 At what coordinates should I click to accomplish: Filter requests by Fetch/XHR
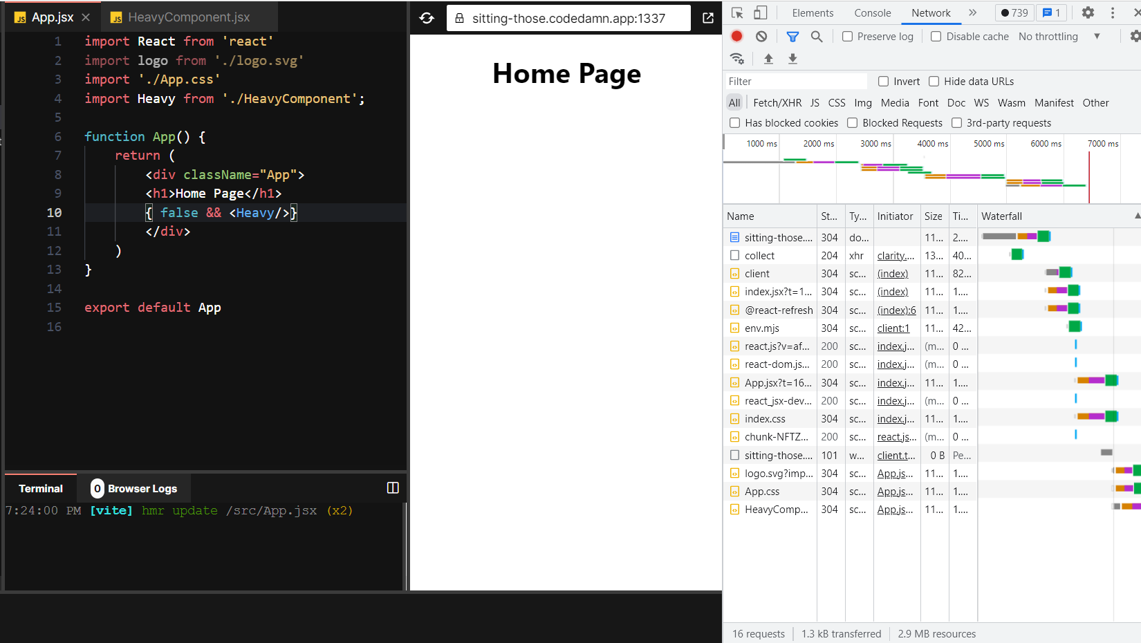[x=777, y=102]
